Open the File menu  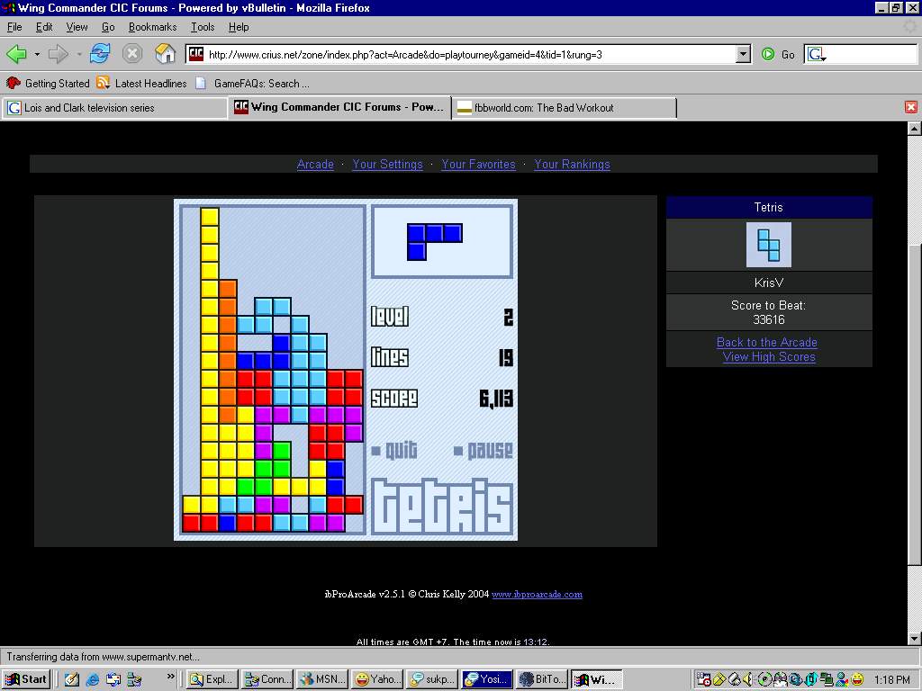[x=14, y=27]
